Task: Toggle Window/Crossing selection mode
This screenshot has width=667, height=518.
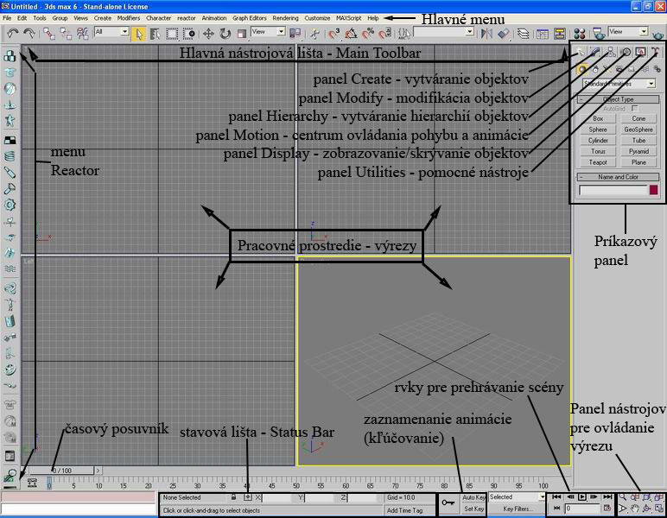Action: pyautogui.click(x=188, y=34)
